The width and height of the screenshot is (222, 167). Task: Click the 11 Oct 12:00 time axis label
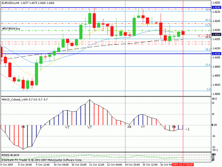97,165
